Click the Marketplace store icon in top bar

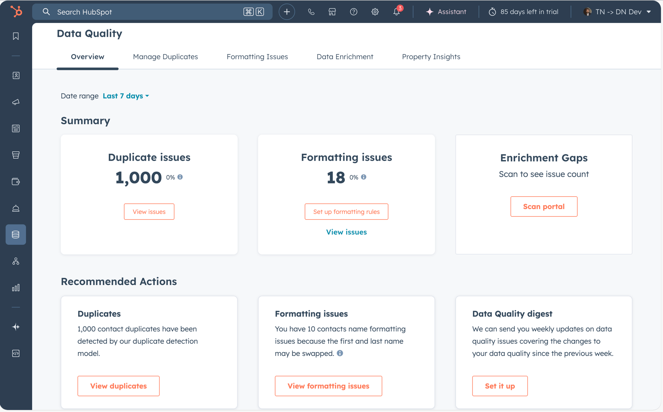coord(332,12)
